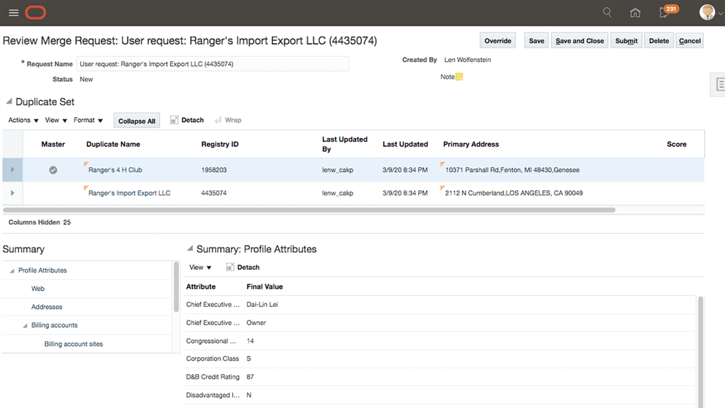This screenshot has height=408, width=725.
Task: Select Addresses in Summary tree
Action: tap(47, 307)
